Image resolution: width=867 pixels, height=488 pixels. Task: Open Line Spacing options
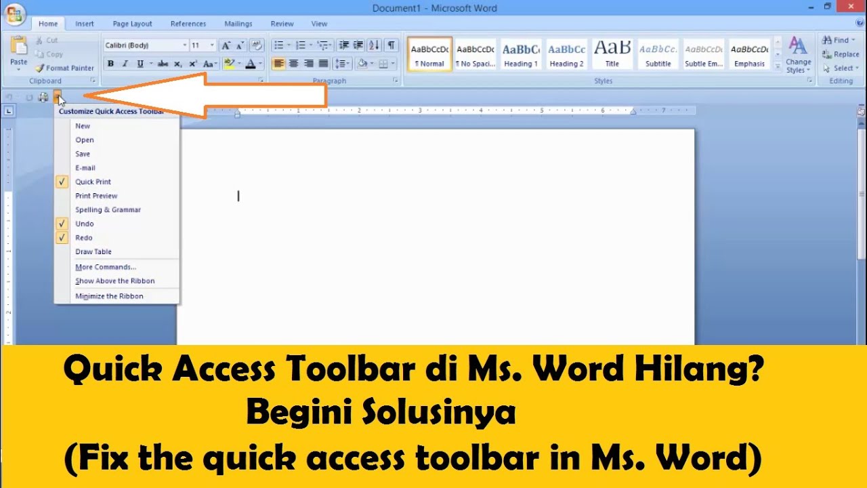(x=343, y=64)
